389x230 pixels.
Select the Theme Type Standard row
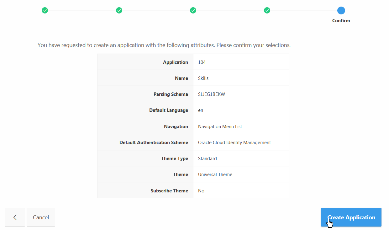(207, 158)
